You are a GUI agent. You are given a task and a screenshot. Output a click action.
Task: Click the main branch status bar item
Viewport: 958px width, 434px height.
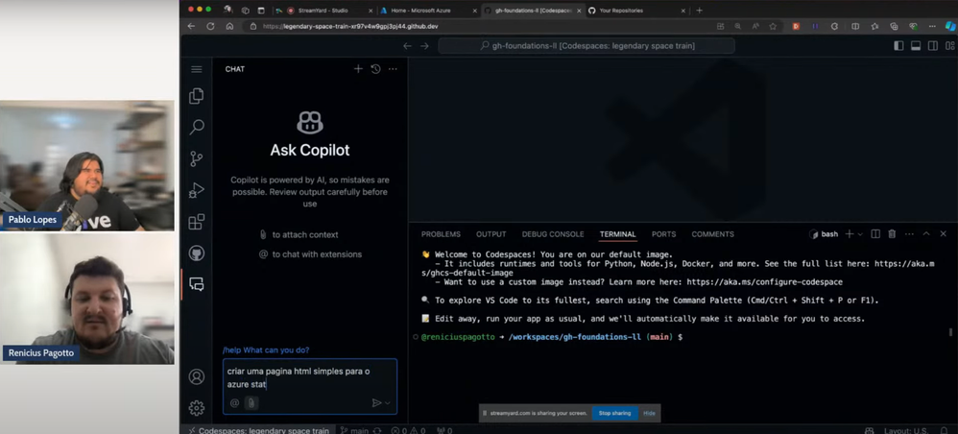[354, 430]
